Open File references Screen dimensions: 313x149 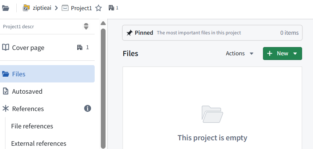pos(32,126)
